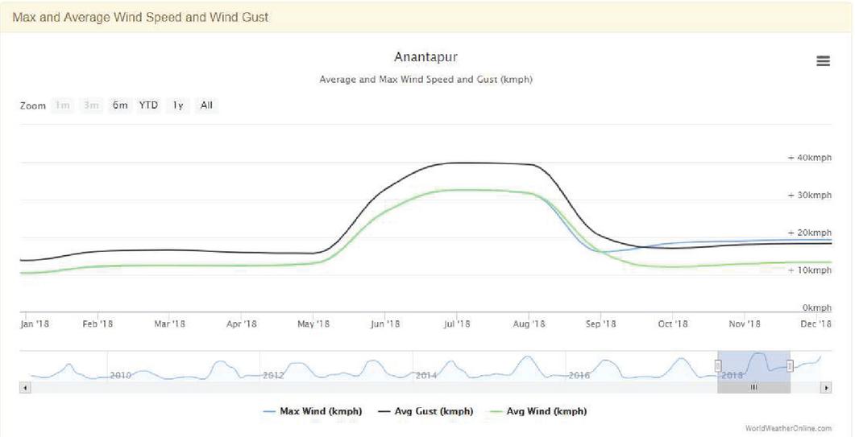This screenshot has width=855, height=437.
Task: Click the green Avg Wind legend line symbol
Action: pyautogui.click(x=494, y=412)
